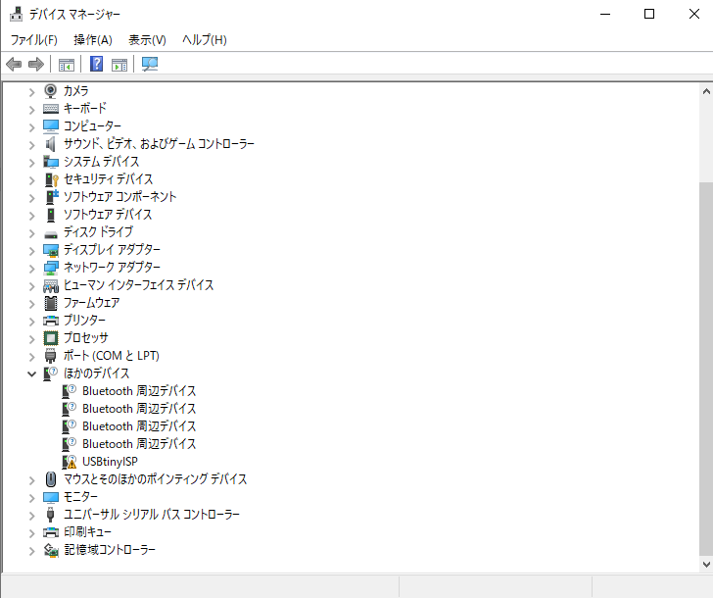Expand the ネットワーク アダプター category
This screenshot has width=713, height=598.
click(31, 269)
